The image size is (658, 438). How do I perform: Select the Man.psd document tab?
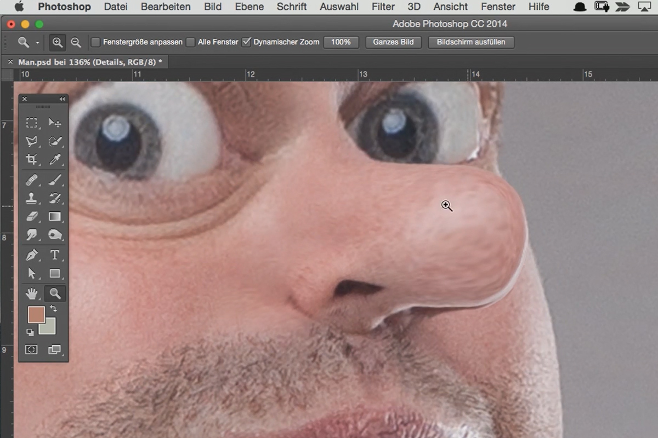point(88,62)
